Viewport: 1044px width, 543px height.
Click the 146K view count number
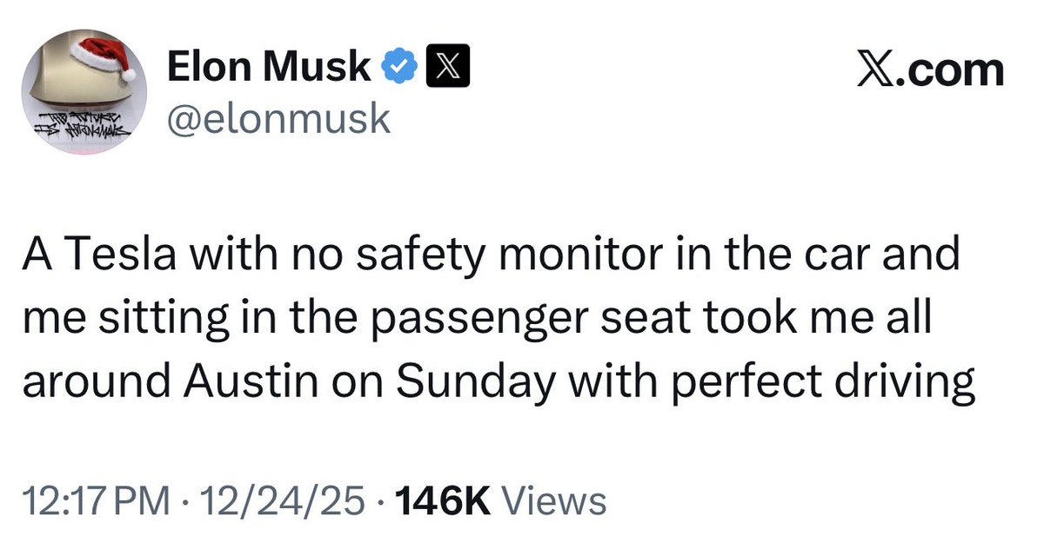pos(444,501)
